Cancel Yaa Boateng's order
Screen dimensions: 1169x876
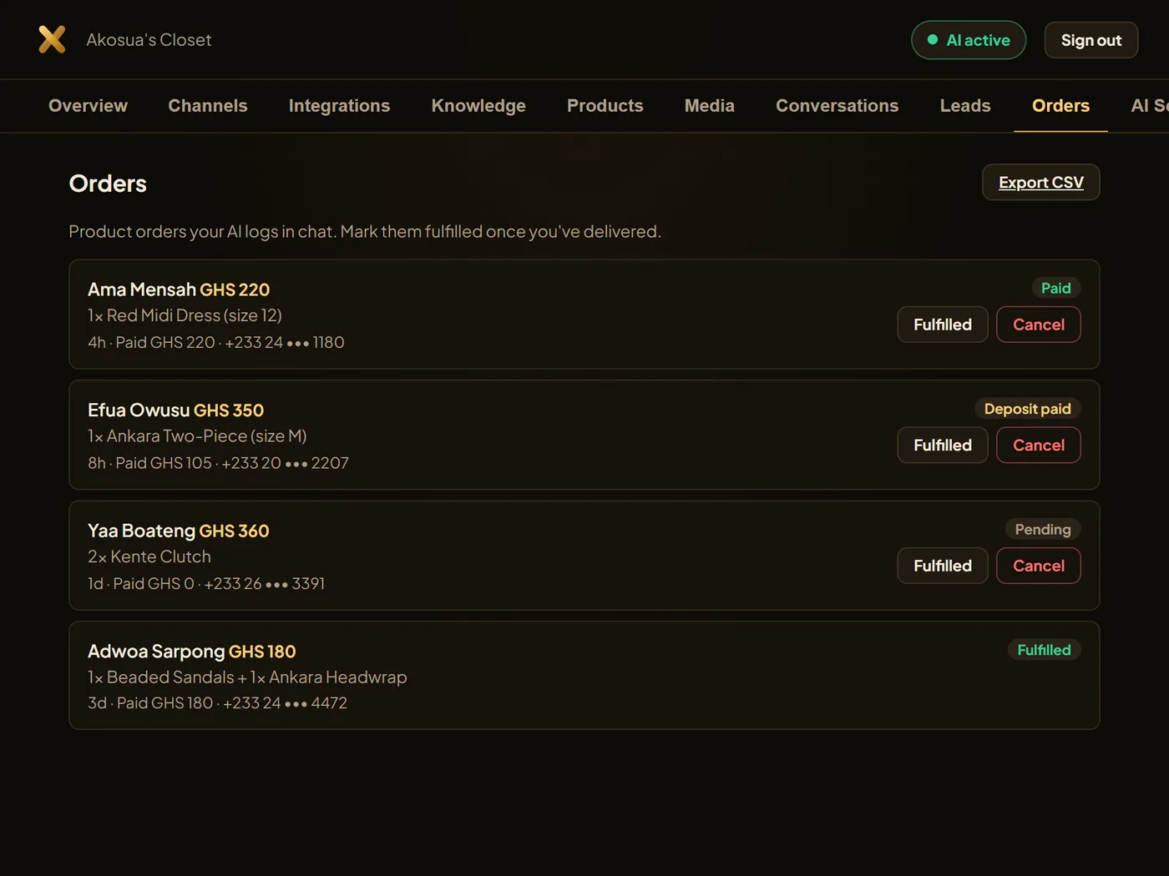(x=1038, y=566)
